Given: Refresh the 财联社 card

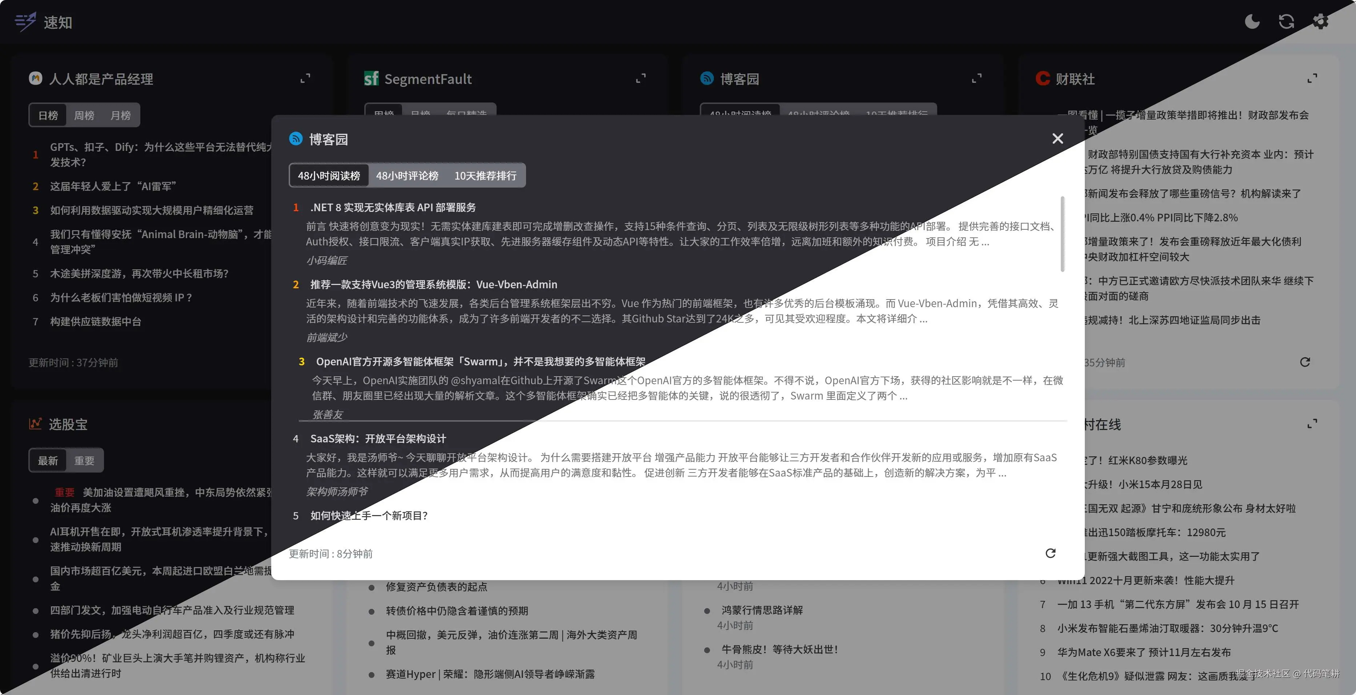Looking at the screenshot, I should pos(1305,362).
